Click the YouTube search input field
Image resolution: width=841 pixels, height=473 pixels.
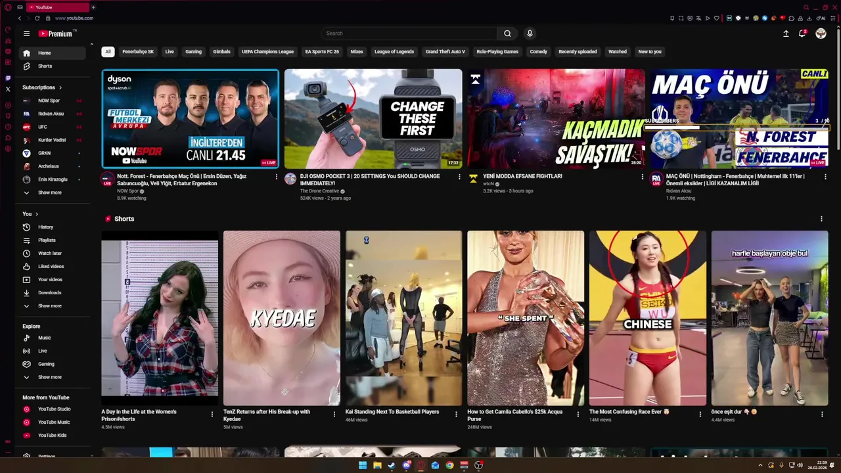(409, 34)
